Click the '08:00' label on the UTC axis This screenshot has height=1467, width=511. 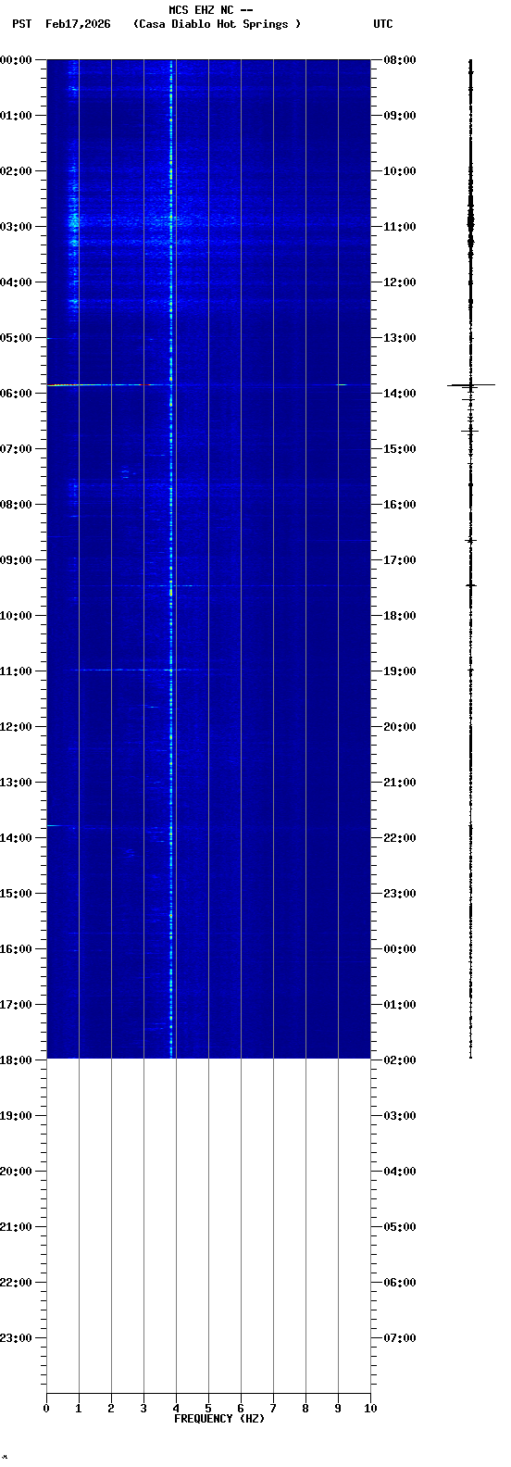[x=399, y=59]
